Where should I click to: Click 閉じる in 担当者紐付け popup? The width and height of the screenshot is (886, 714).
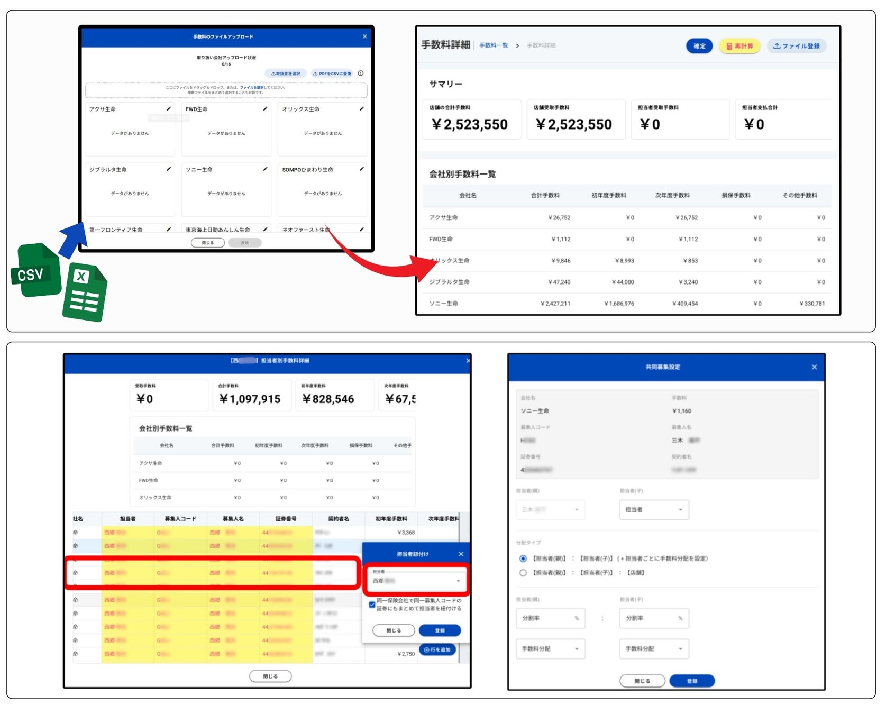394,630
